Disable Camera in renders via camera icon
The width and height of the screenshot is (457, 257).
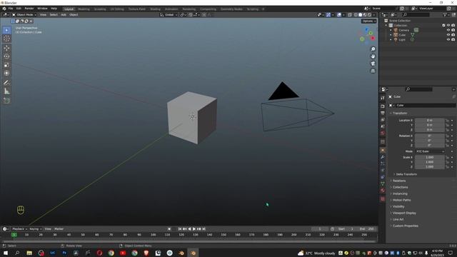(x=453, y=30)
